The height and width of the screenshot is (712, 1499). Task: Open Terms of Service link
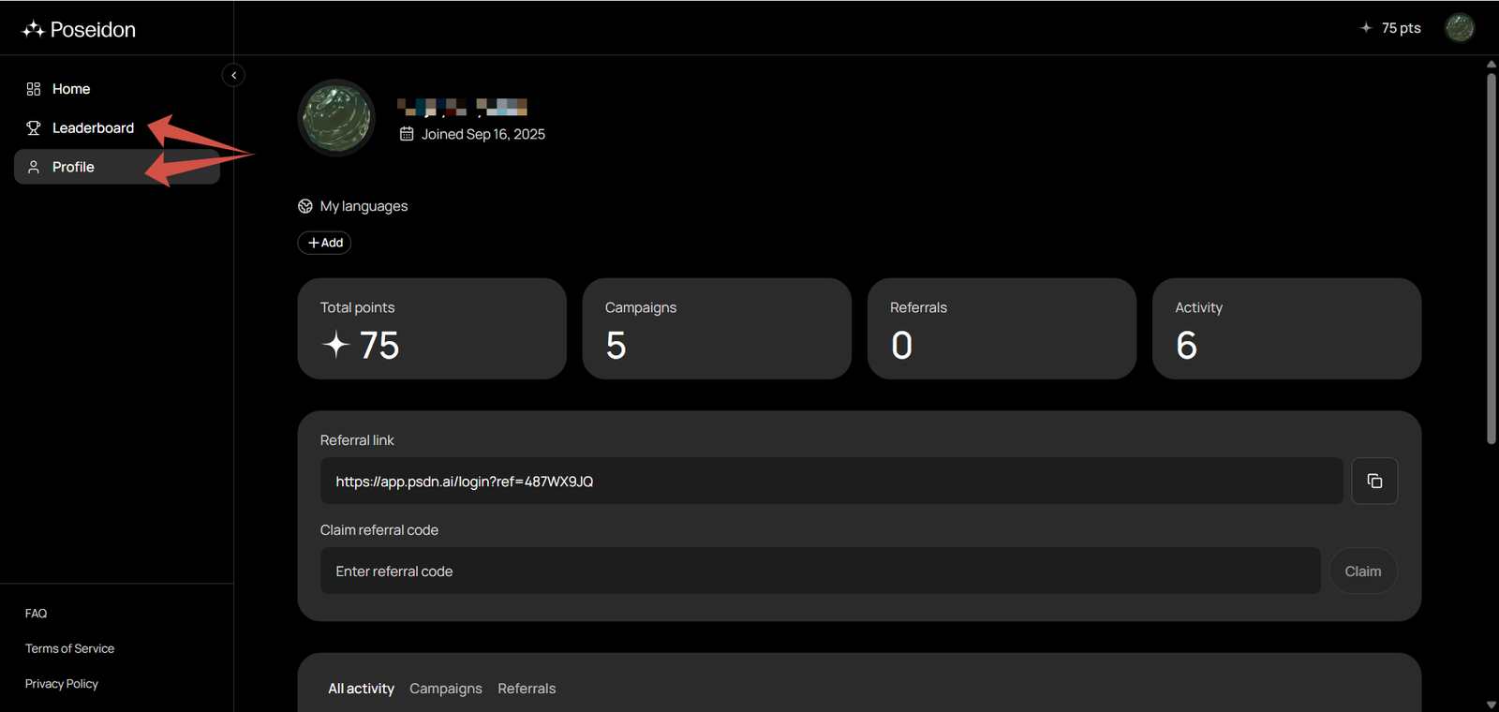(x=69, y=648)
